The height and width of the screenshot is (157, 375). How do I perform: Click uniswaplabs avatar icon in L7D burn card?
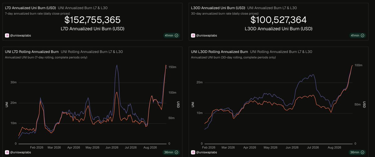(x=7, y=36)
